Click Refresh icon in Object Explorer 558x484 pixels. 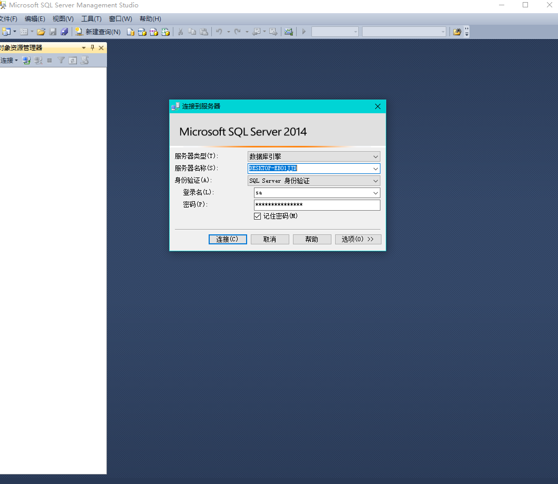coord(73,61)
